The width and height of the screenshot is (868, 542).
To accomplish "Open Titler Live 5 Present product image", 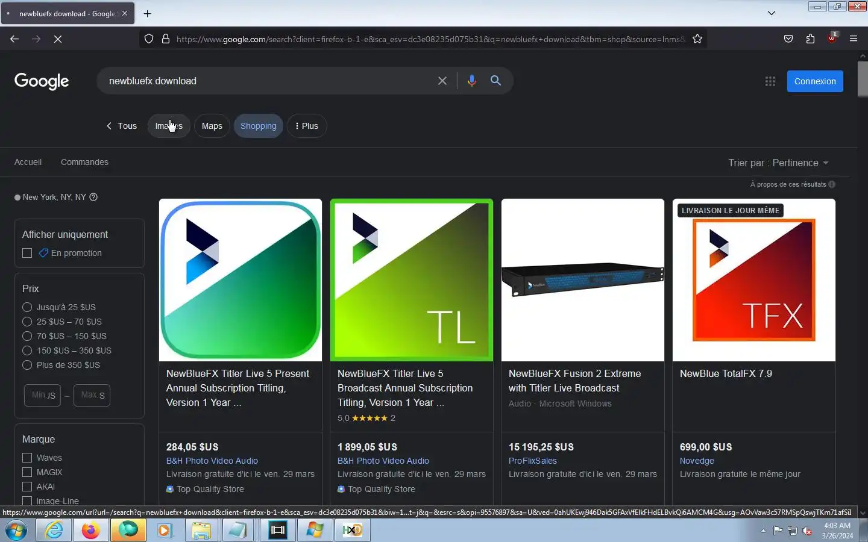I will (241, 280).
